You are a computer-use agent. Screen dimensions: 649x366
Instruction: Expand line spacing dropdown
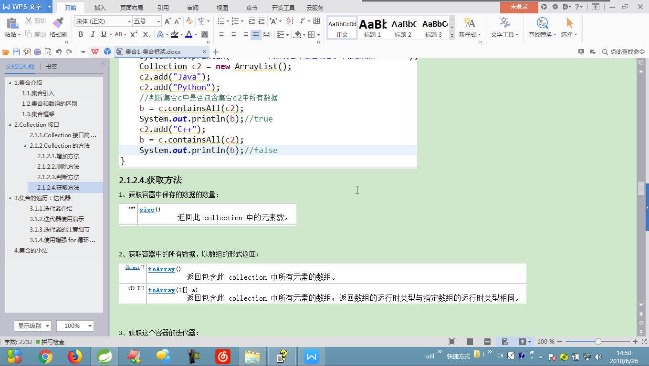point(287,35)
